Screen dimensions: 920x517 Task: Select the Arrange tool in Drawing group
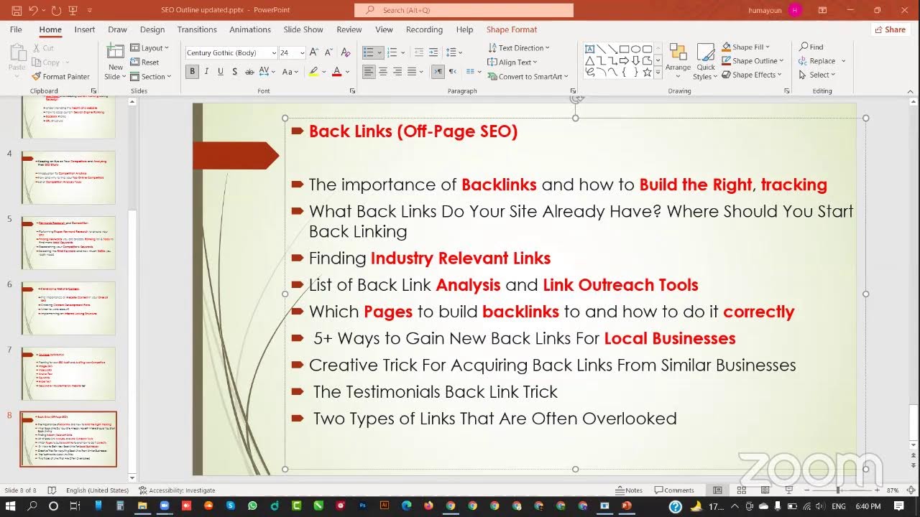pyautogui.click(x=678, y=60)
